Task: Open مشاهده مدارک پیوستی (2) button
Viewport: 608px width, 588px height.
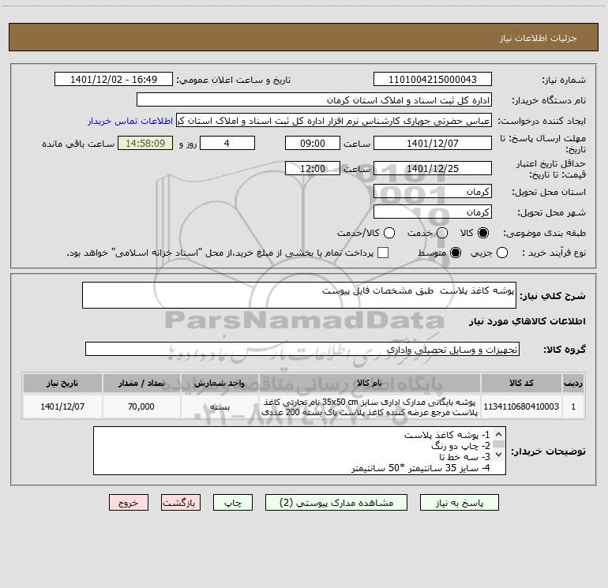Action: [336, 502]
